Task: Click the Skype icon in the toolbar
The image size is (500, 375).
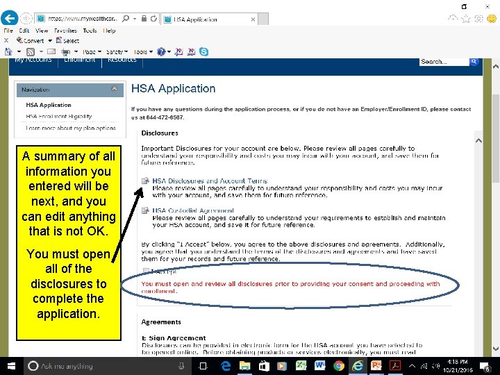Action: tap(203, 51)
